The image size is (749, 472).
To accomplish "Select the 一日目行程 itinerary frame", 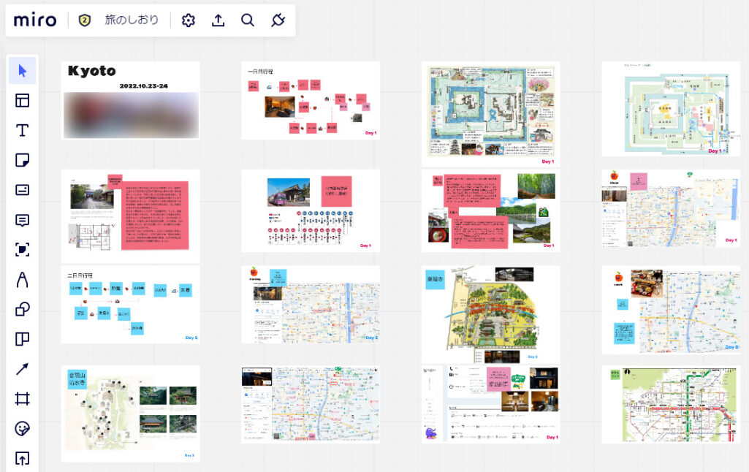I will pyautogui.click(x=311, y=100).
